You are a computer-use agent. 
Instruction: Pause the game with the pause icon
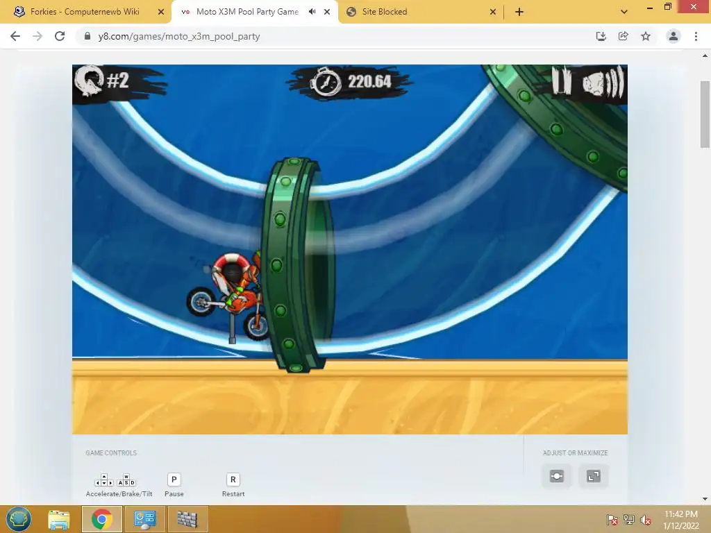562,81
